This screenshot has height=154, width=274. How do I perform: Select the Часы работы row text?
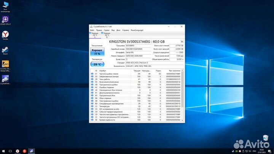tap(105, 79)
